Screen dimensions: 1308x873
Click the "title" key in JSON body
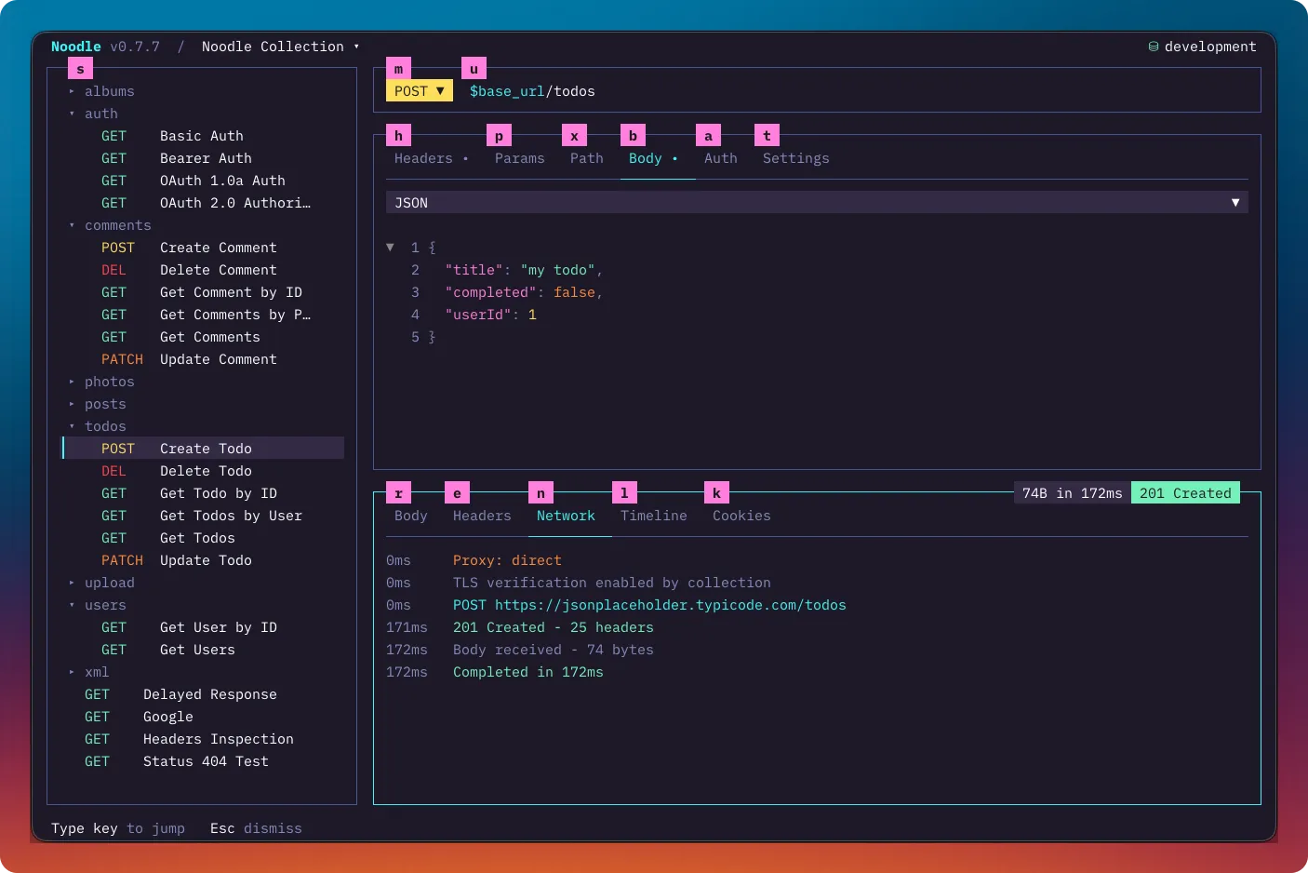474,270
